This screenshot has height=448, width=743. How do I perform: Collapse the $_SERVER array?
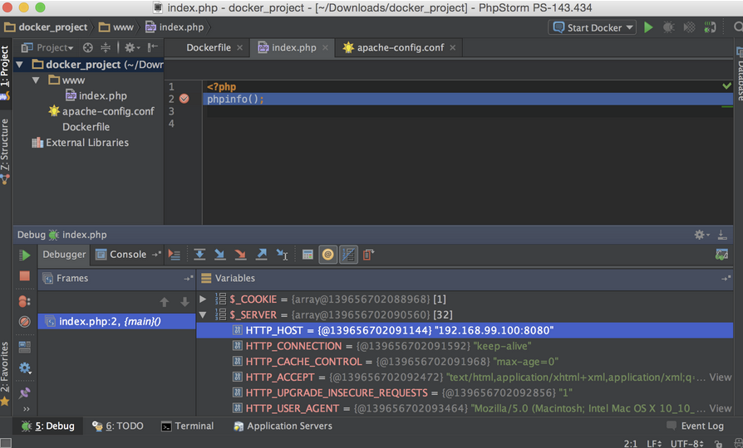pyautogui.click(x=204, y=315)
